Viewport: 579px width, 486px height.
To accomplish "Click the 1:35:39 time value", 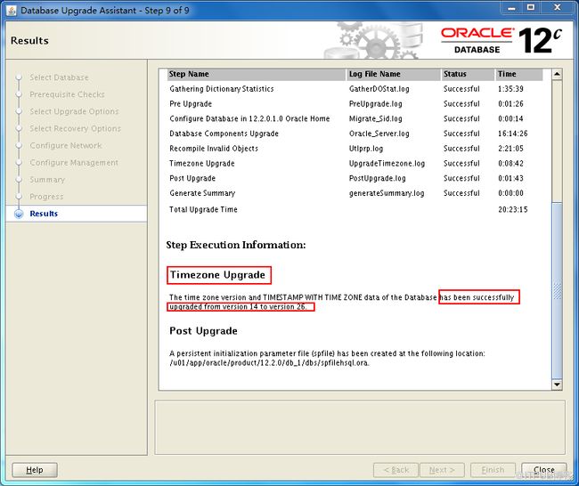I will (510, 89).
